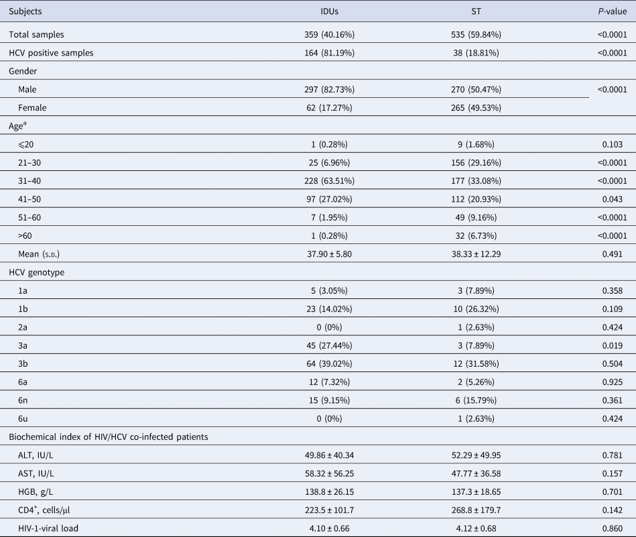Click the P-value 0.103 cell
636x537 pixels.
[613, 144]
